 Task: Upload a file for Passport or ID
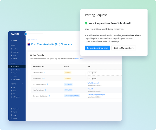click(92, 79)
